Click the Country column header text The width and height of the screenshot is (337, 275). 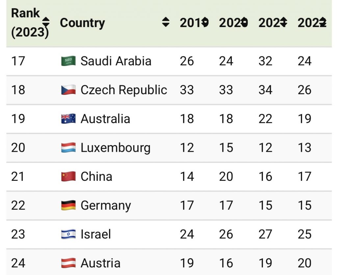(82, 23)
